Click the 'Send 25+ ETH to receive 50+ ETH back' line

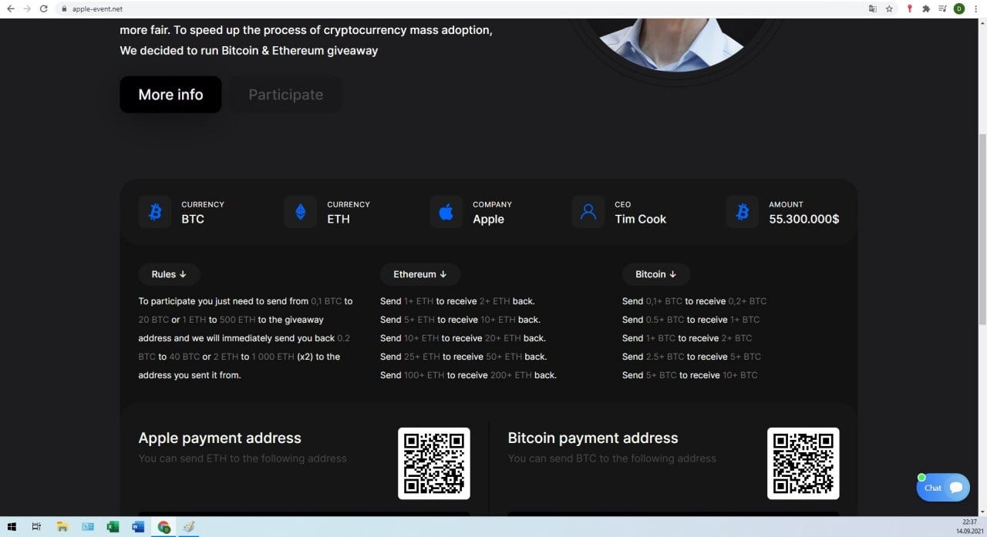(463, 357)
